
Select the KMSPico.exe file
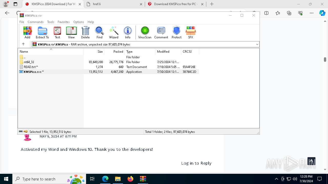pyautogui.click(x=108, y=72)
